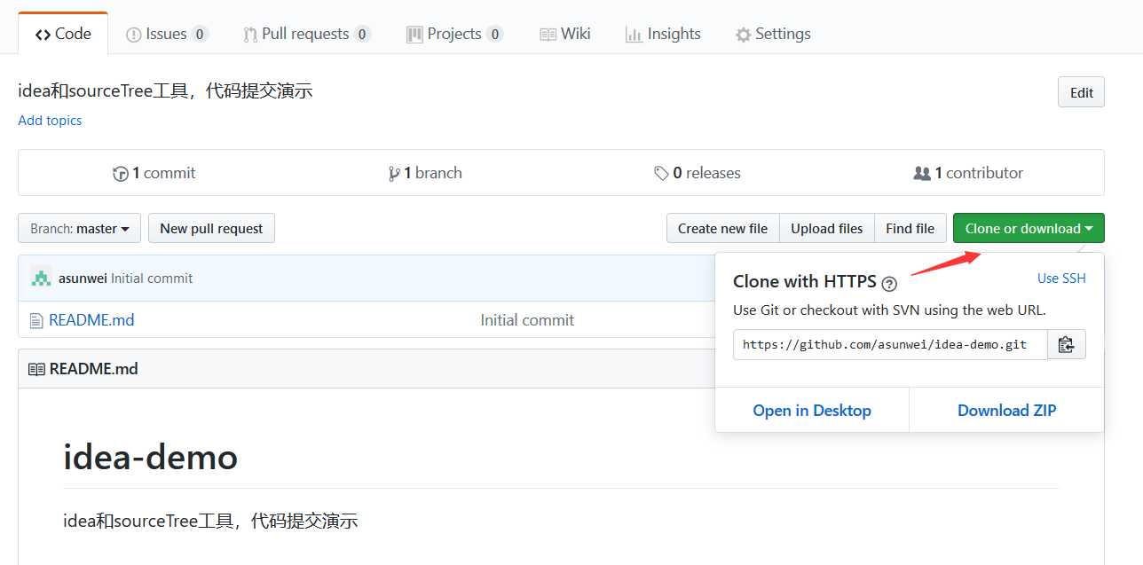
Task: Click Create new file button
Action: click(722, 228)
